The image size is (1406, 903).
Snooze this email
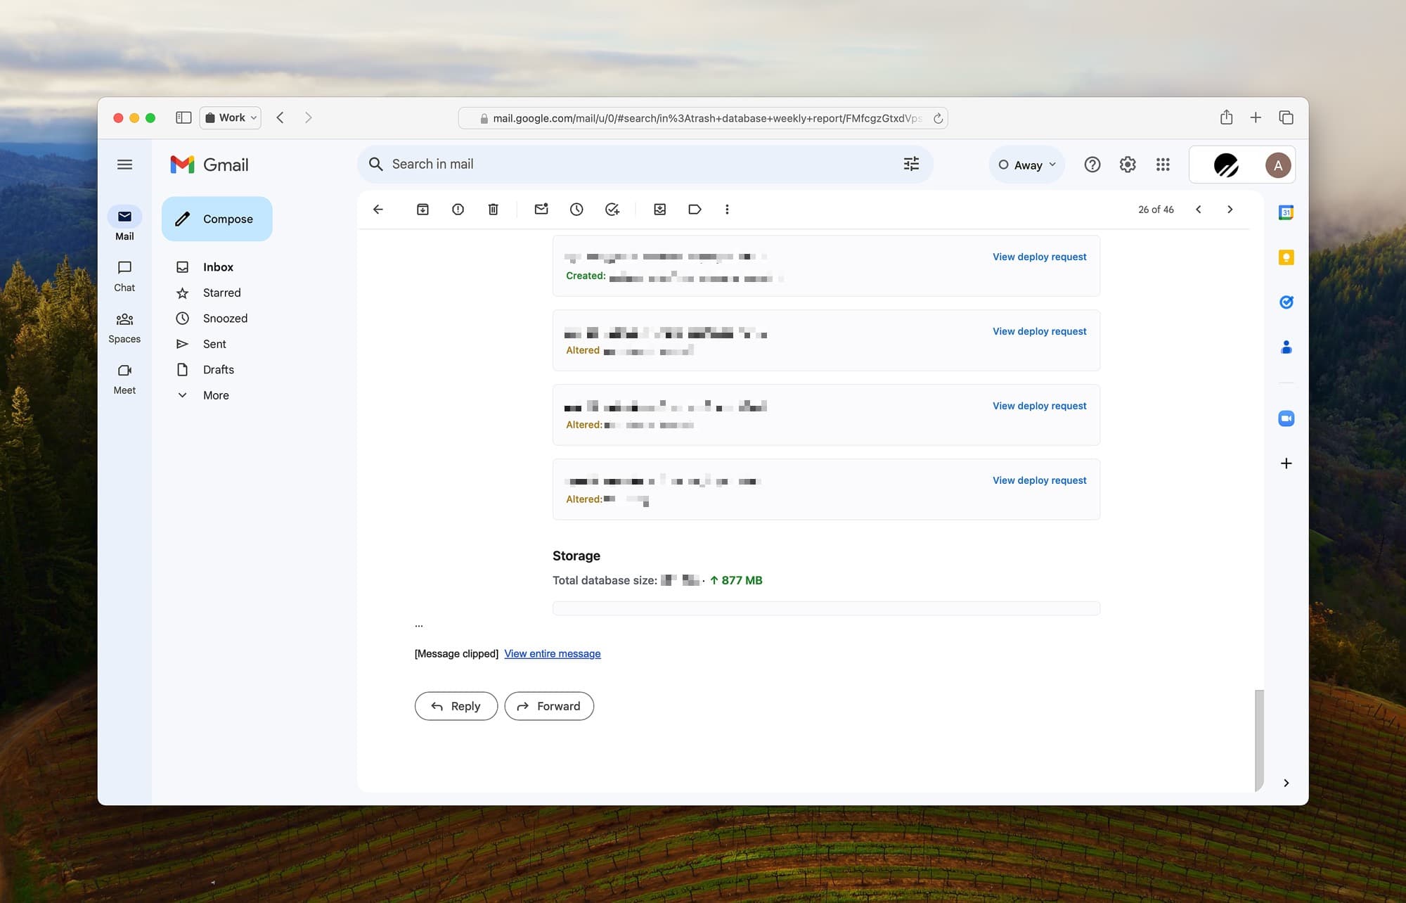pyautogui.click(x=576, y=209)
